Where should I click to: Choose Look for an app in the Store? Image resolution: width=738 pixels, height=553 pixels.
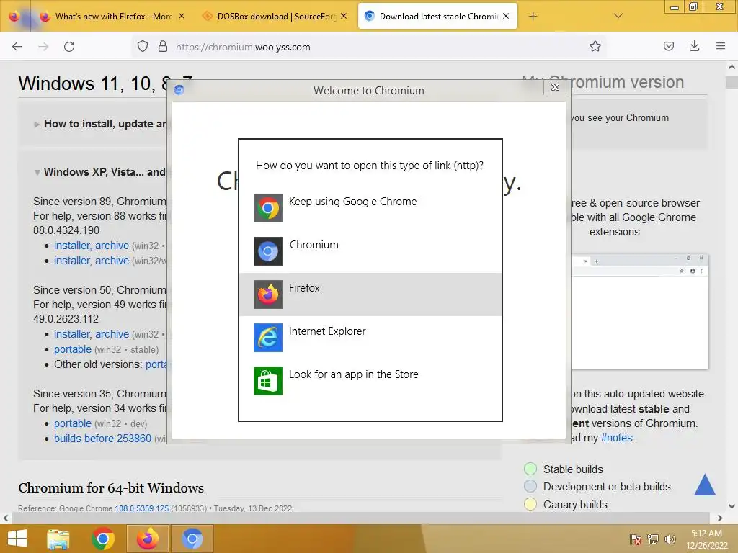pyautogui.click(x=370, y=381)
